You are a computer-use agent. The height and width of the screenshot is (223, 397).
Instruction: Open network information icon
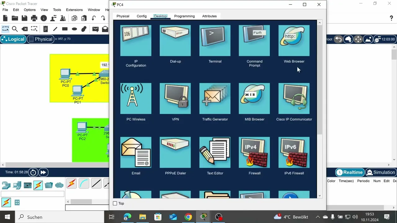click(x=44, y=18)
